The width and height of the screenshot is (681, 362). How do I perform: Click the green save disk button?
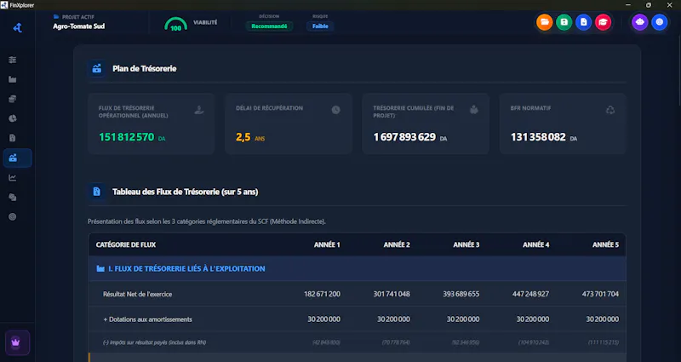[564, 22]
